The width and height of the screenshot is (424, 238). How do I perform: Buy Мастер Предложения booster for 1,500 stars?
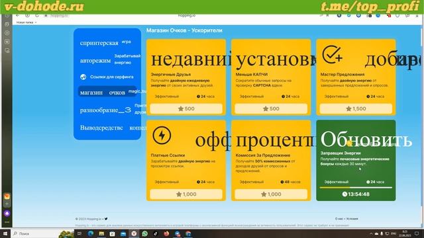[356, 108]
